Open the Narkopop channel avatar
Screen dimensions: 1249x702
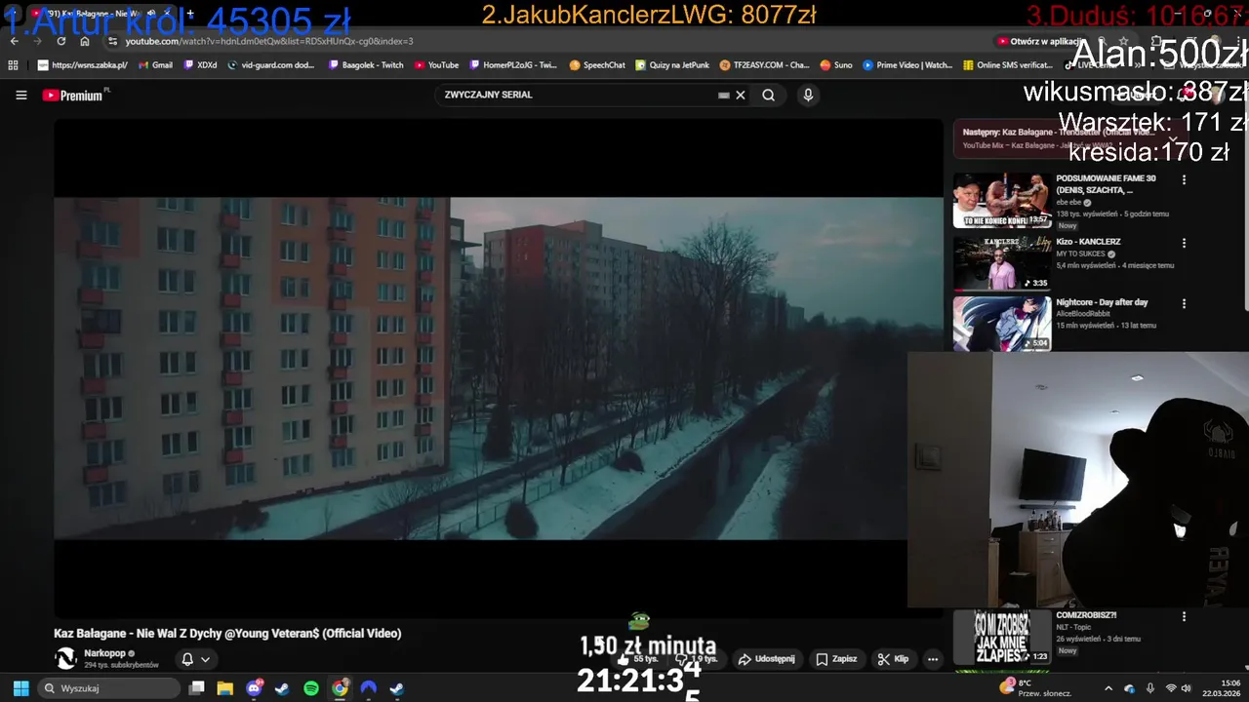(x=65, y=658)
